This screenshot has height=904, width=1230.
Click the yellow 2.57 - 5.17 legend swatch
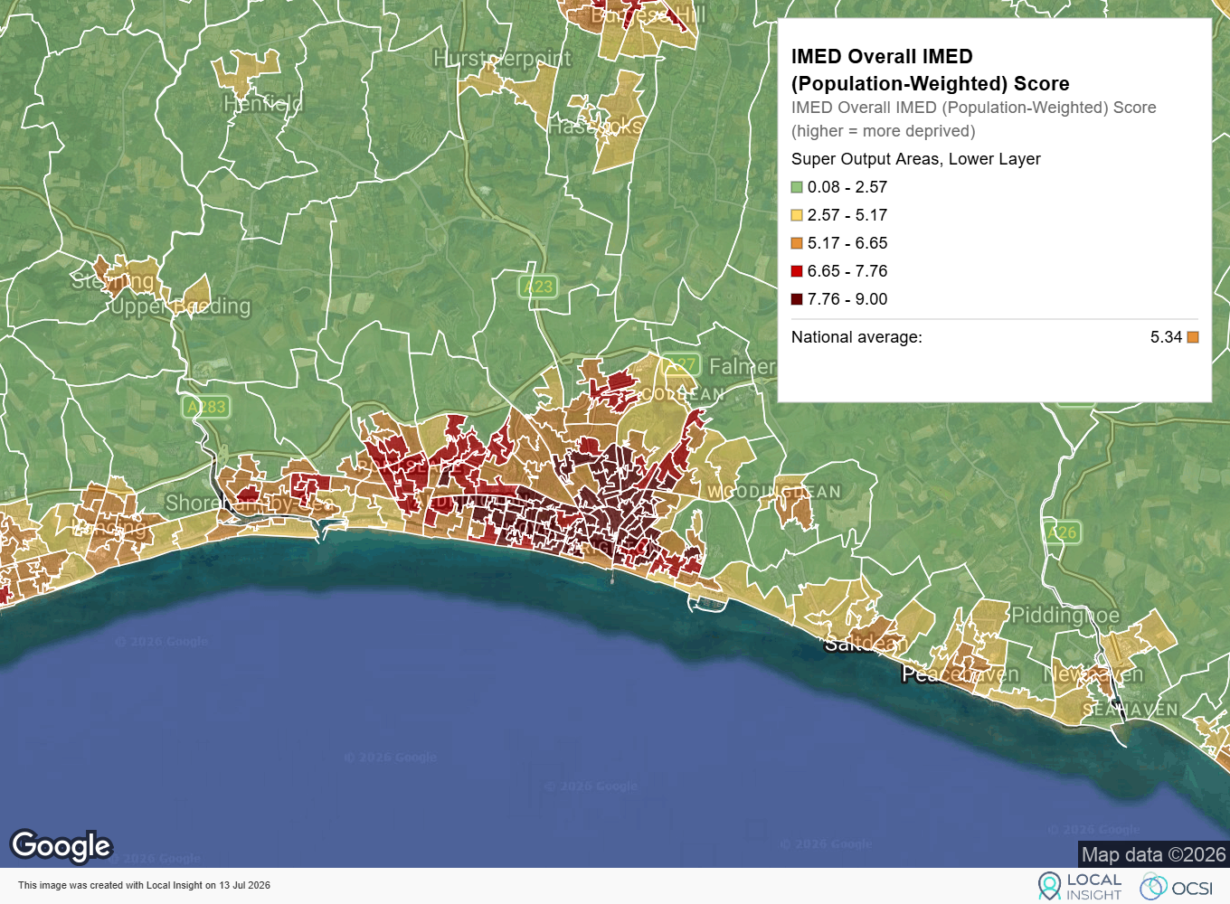click(797, 215)
